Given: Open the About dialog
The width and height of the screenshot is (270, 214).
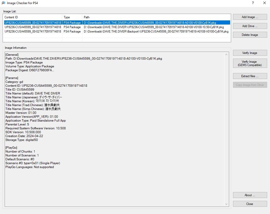Looking at the screenshot, I should (x=250, y=195).
